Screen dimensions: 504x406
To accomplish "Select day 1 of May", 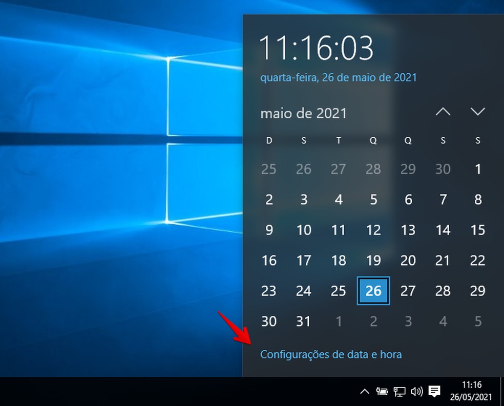I will click(478, 169).
